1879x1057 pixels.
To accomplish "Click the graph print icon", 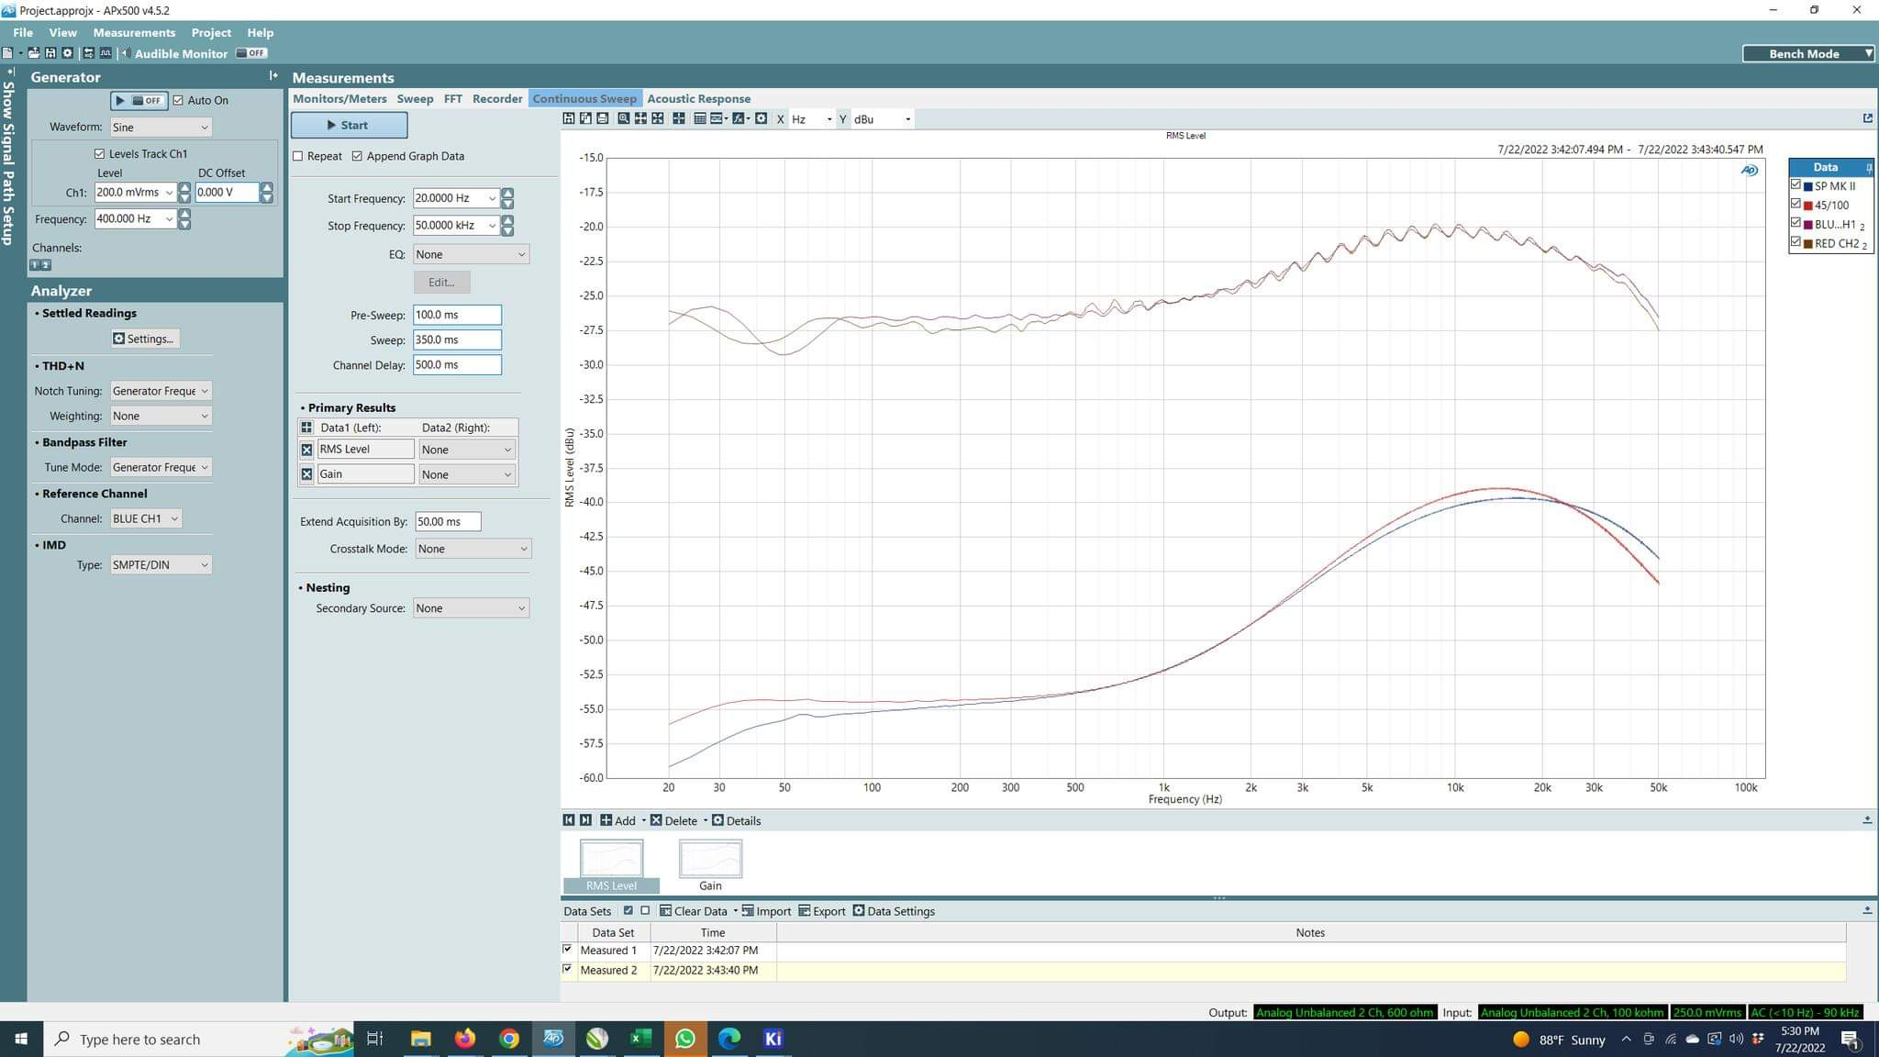I will (603, 118).
